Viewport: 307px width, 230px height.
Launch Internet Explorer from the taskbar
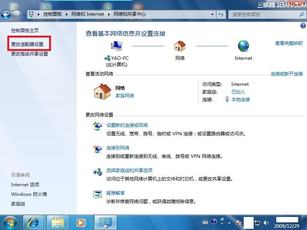[33, 222]
